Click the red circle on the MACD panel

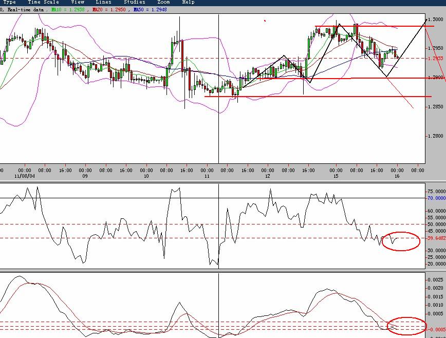tap(407, 326)
